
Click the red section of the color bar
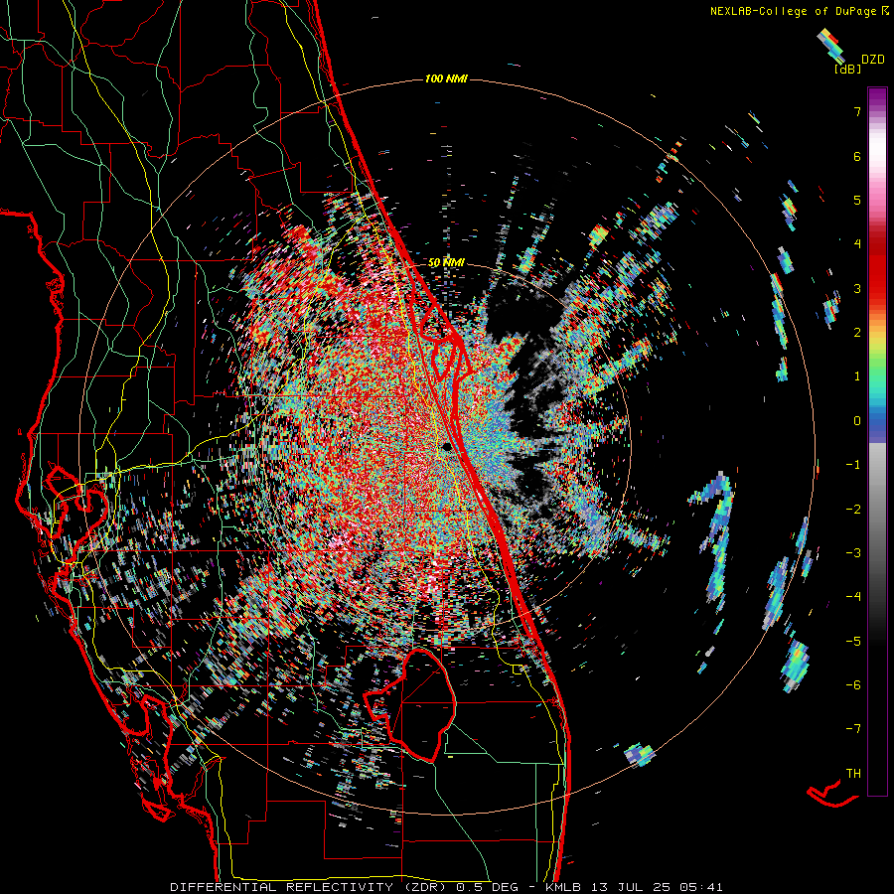pyautogui.click(x=877, y=268)
